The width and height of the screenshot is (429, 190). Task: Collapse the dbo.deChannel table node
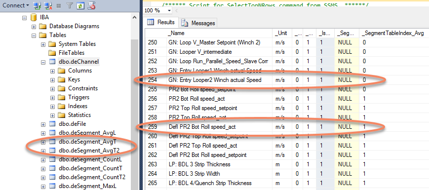point(43,62)
